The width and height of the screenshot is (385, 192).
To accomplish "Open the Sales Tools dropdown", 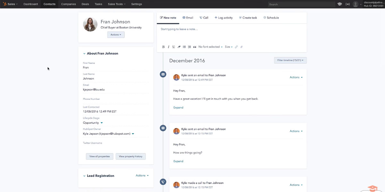I will click(117, 4).
